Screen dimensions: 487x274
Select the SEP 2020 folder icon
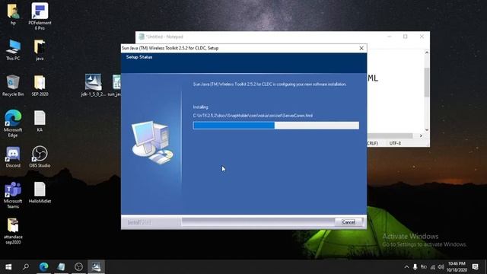(40, 85)
